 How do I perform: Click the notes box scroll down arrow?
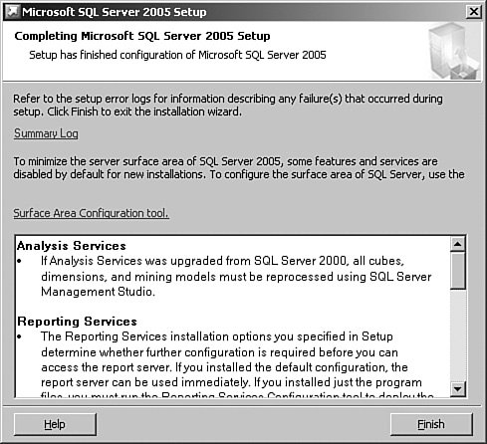pyautogui.click(x=458, y=388)
